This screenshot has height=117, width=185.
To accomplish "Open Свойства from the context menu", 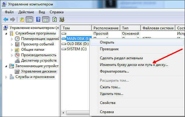I will point(137,103).
